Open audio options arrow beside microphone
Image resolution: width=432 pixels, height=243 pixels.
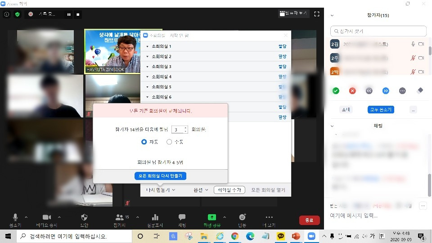(26, 217)
